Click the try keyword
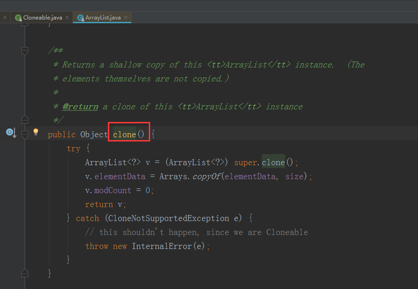The image size is (418, 289). (73, 148)
